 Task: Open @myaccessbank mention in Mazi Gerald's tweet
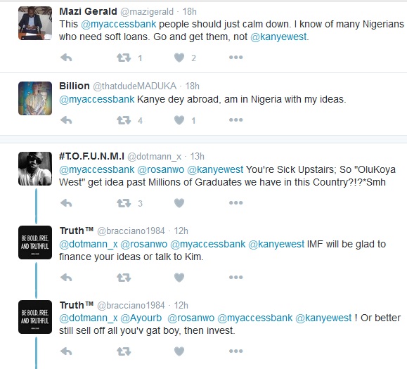tap(119, 24)
